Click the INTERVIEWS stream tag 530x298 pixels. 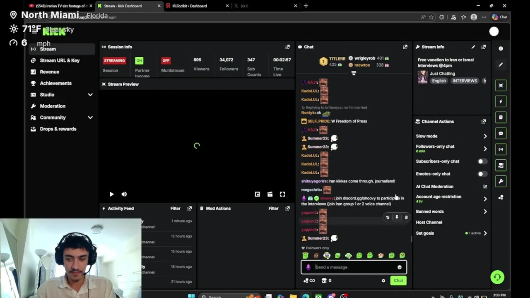coord(465,81)
